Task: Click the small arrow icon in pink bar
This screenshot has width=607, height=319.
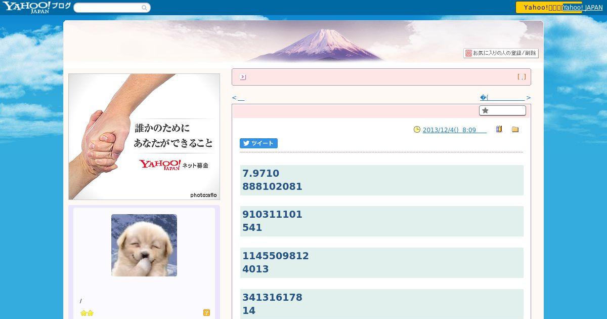Action: pyautogui.click(x=243, y=77)
